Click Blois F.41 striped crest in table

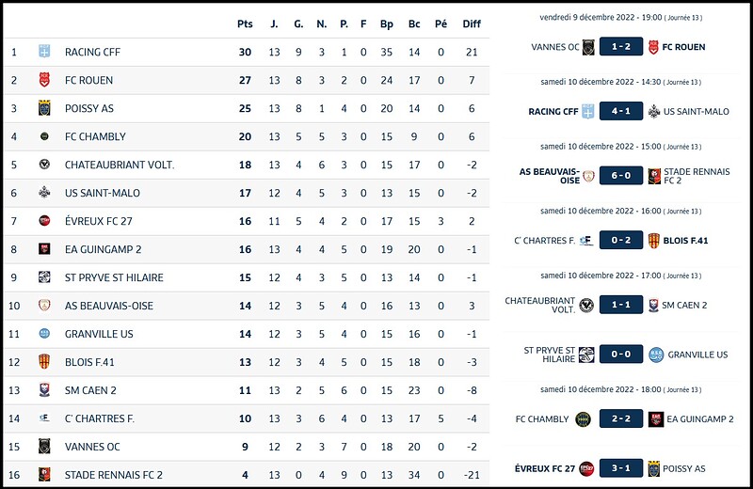44,362
